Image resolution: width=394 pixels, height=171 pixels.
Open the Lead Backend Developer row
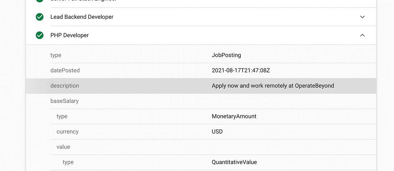82,17
